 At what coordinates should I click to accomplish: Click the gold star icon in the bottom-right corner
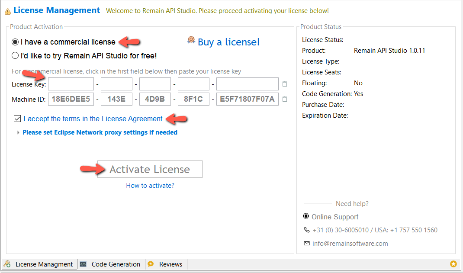tap(453, 264)
